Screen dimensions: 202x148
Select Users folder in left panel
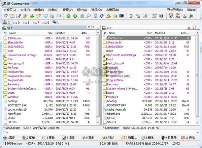tap(47, 93)
